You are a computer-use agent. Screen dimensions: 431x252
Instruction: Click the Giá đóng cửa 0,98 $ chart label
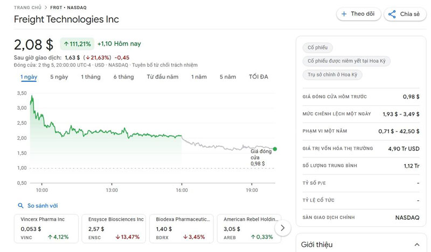[261, 157]
